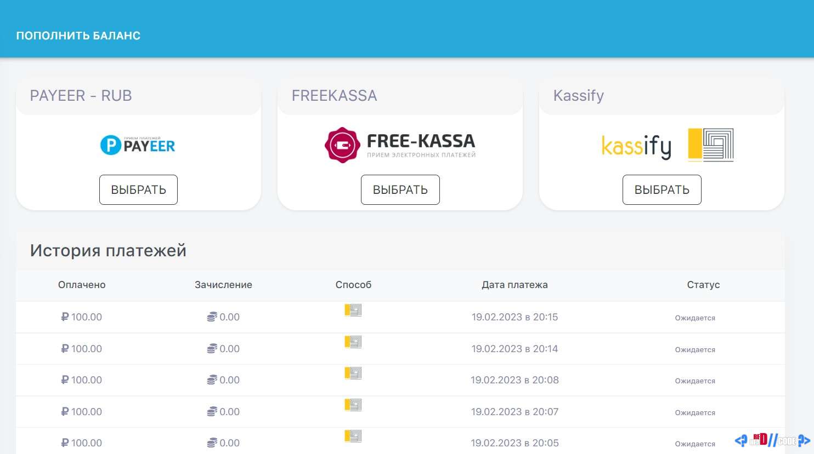
Task: Click Ожидается status in 20:15 row
Action: click(x=695, y=318)
